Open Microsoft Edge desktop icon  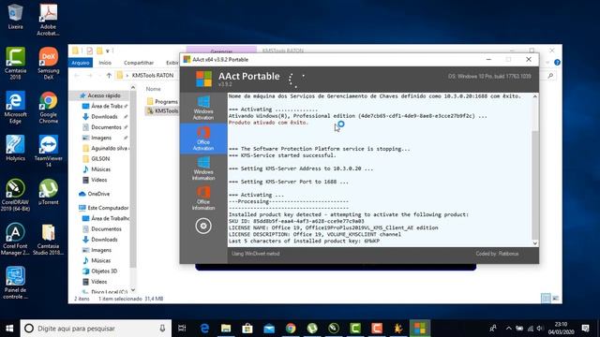pyautogui.click(x=15, y=108)
